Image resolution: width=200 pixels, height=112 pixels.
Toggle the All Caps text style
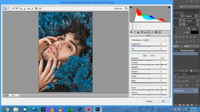coord(177,37)
